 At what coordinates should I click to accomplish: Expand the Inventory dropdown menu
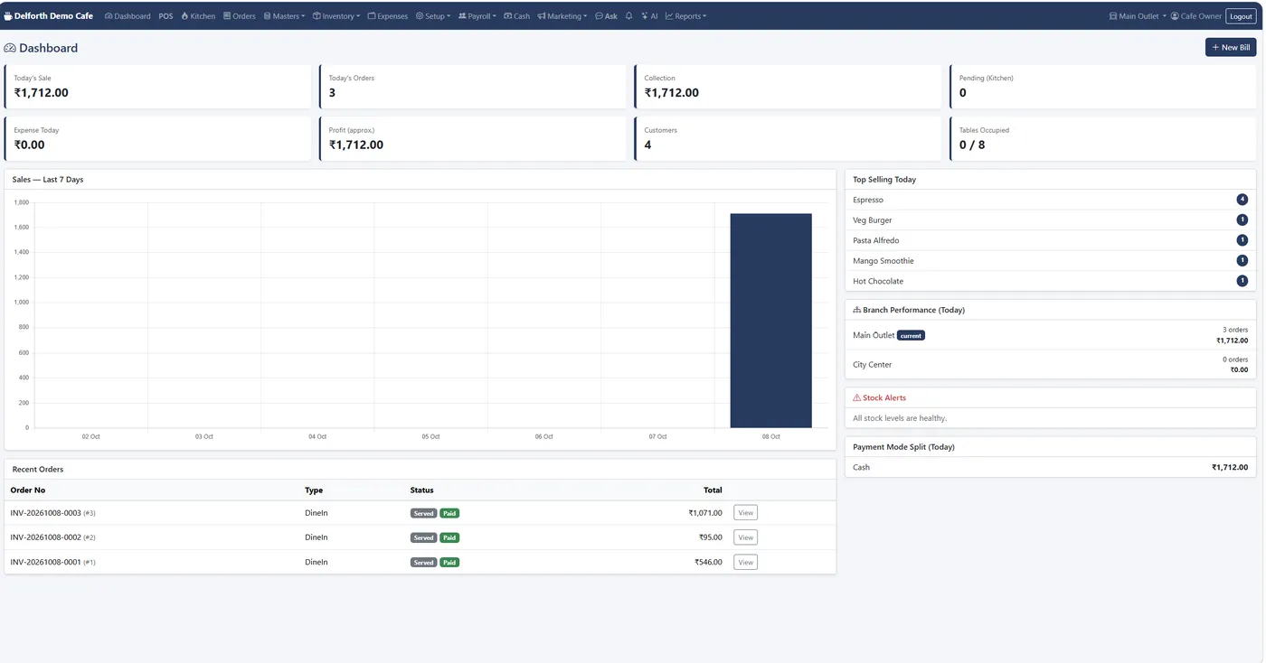click(336, 16)
